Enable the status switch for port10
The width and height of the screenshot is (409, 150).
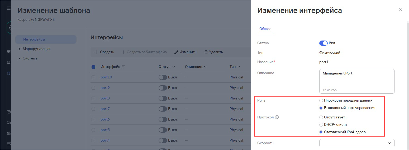163,77
